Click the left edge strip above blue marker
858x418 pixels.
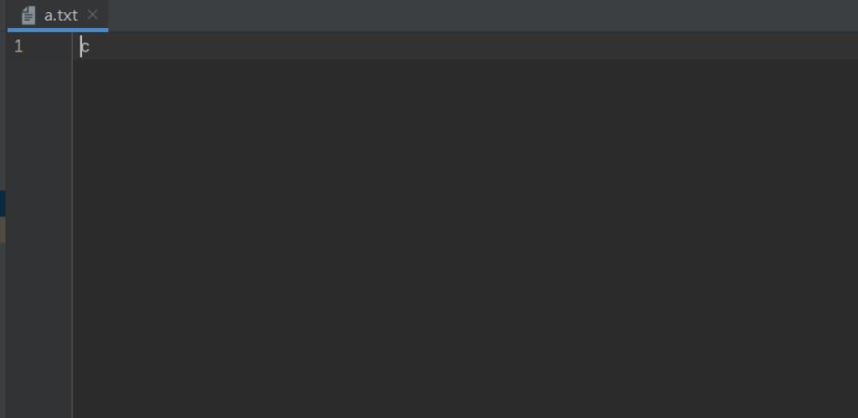[x=3, y=109]
